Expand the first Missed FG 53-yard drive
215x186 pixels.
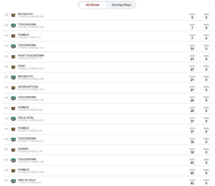[6, 15]
